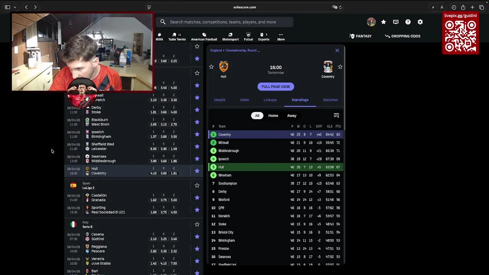Favorite the Serie B league star
The width and height of the screenshot is (489, 275).
pos(197,224)
